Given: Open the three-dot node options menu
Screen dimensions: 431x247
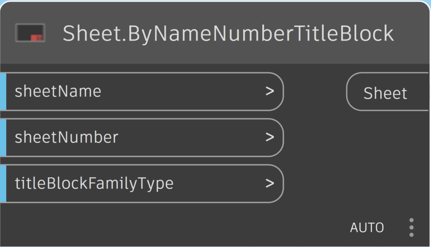Looking at the screenshot, I should click(411, 227).
